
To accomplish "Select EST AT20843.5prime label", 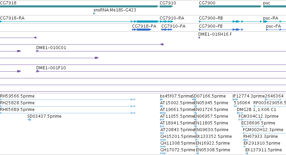I will [177, 130].
